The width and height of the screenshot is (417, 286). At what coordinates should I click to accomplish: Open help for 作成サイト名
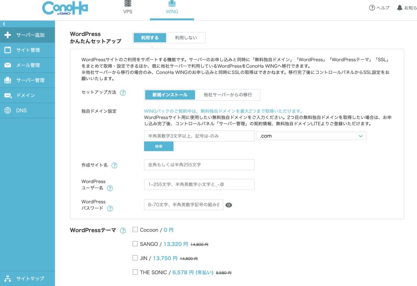[114, 165]
